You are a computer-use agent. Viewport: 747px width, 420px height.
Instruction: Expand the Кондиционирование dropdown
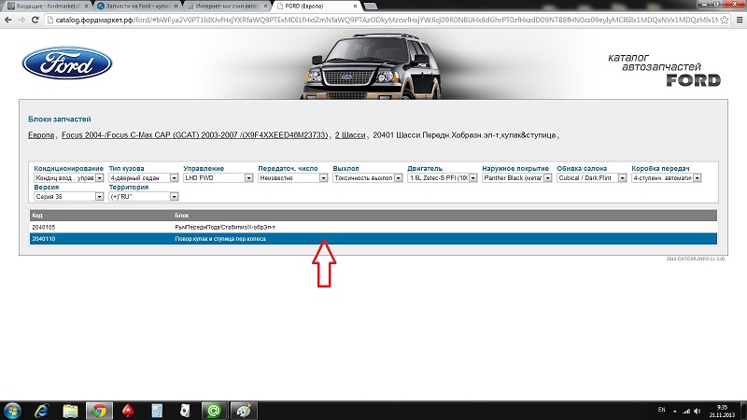tap(69, 178)
